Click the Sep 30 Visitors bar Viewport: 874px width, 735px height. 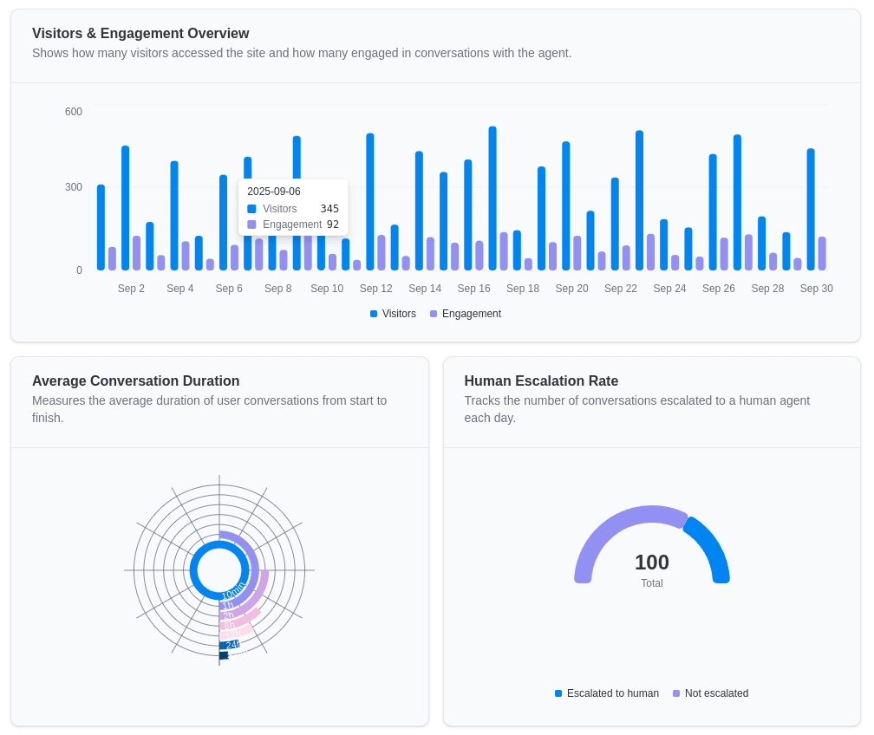point(811,209)
